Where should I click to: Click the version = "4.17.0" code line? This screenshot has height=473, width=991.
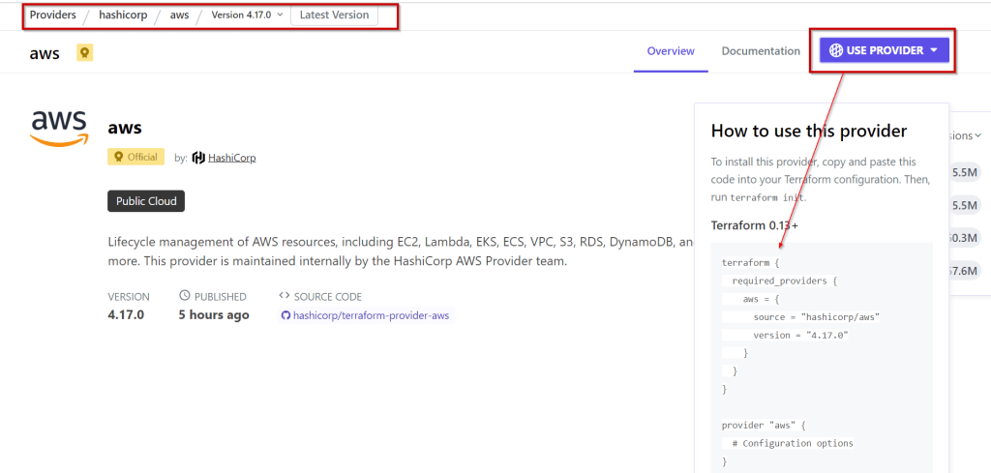800,336
